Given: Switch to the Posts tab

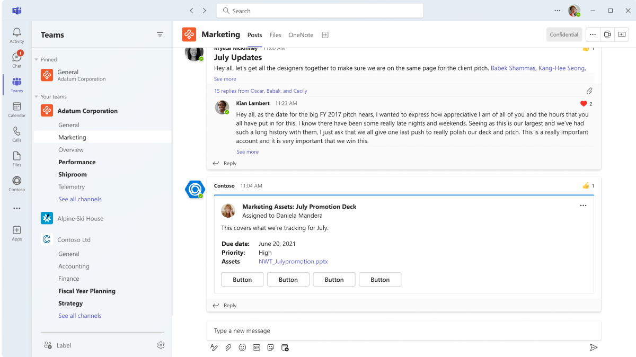Looking at the screenshot, I should 255,35.
